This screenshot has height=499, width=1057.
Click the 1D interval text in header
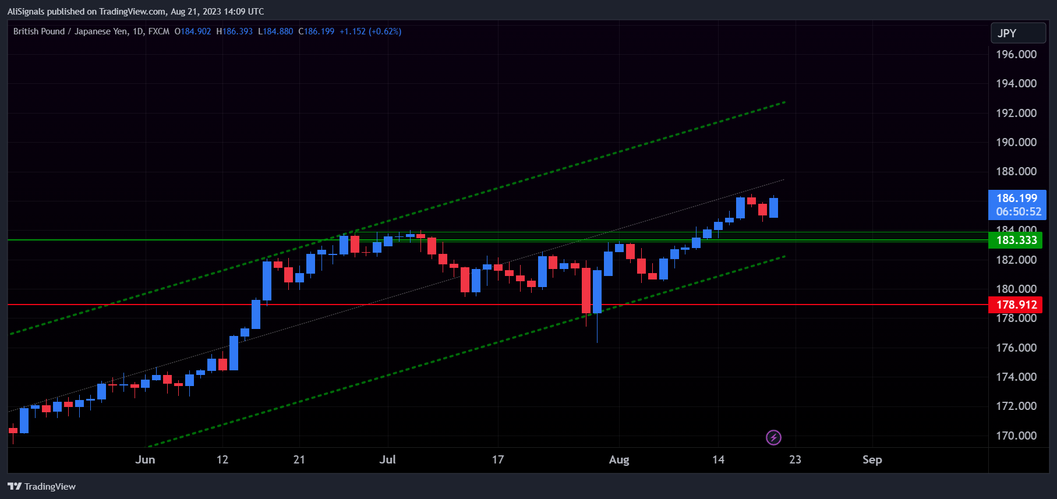coord(138,31)
